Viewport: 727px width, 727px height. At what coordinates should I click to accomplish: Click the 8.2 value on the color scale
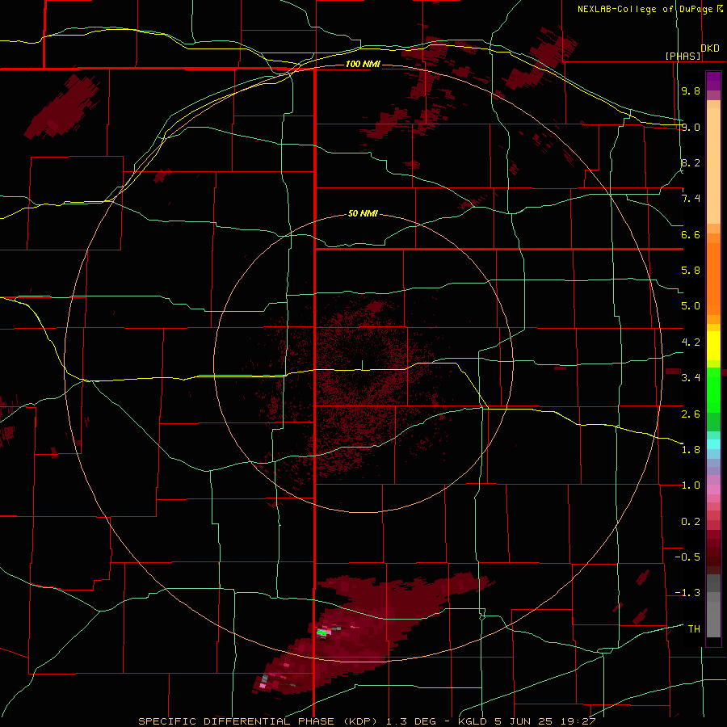coord(691,162)
